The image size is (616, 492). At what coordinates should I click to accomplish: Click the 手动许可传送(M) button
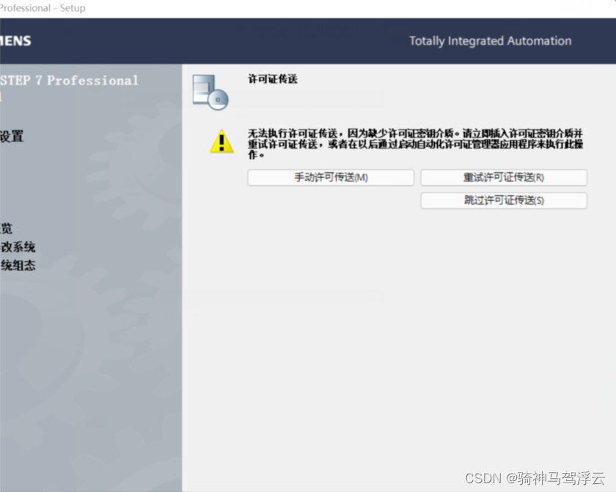point(331,177)
